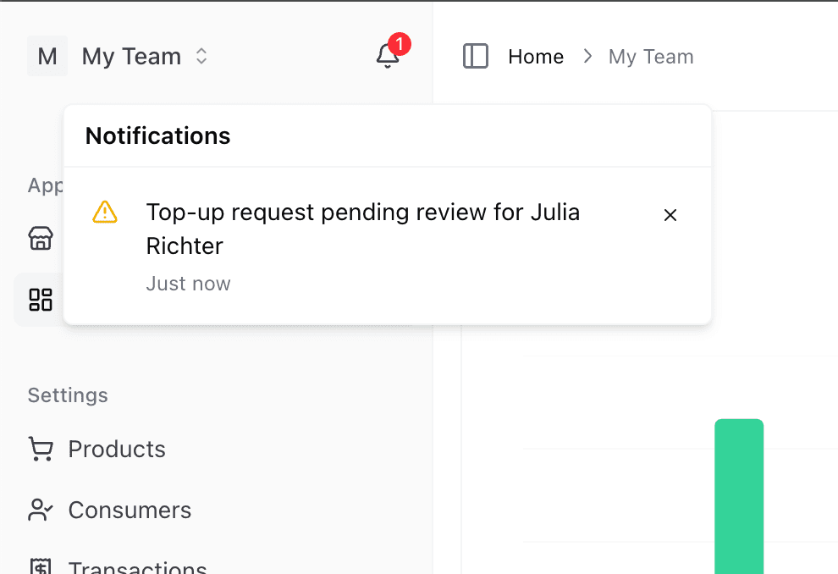838x574 pixels.
Task: Select the dashboard grid icon in sidebar
Action: coord(41,300)
